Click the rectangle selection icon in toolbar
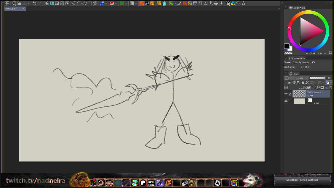This screenshot has height=188, width=334. click(x=90, y=4)
